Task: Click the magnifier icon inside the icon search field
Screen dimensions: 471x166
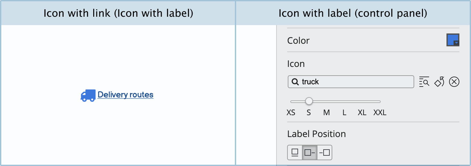Action: [x=295, y=82]
